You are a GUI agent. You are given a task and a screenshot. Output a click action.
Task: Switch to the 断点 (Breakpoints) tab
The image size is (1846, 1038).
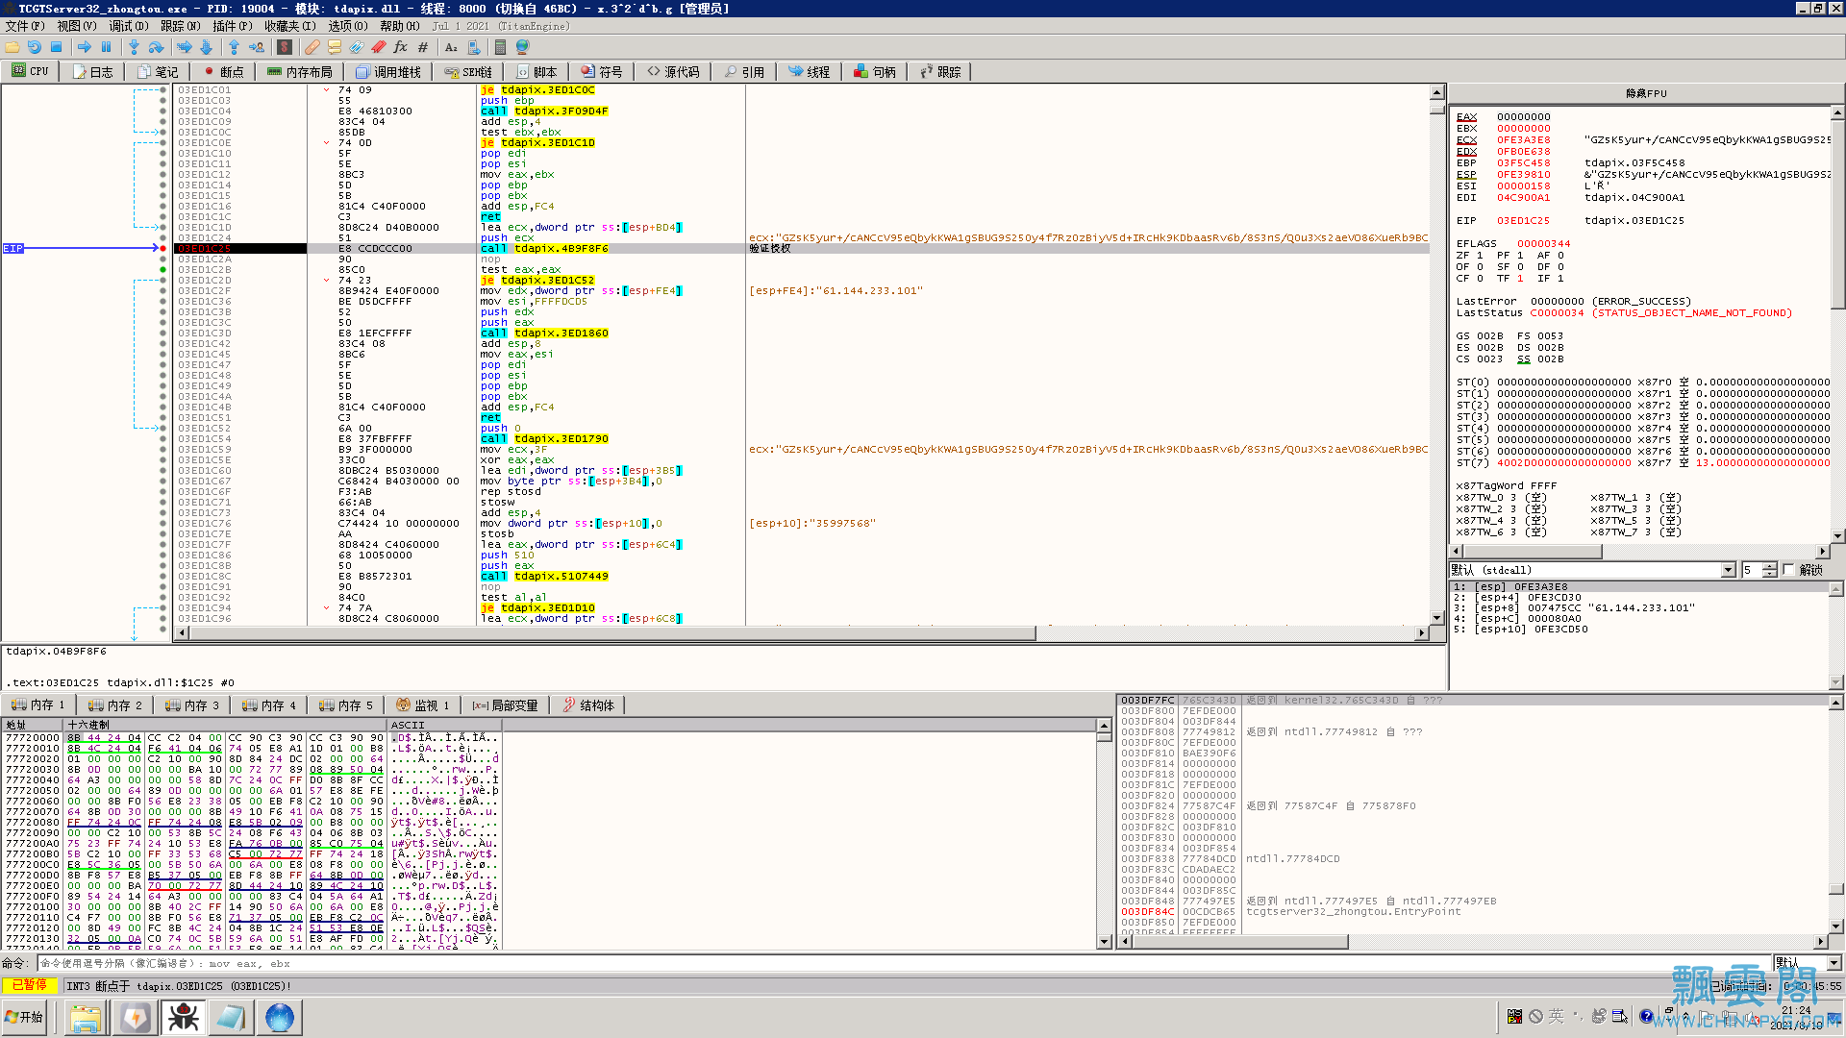[x=223, y=72]
